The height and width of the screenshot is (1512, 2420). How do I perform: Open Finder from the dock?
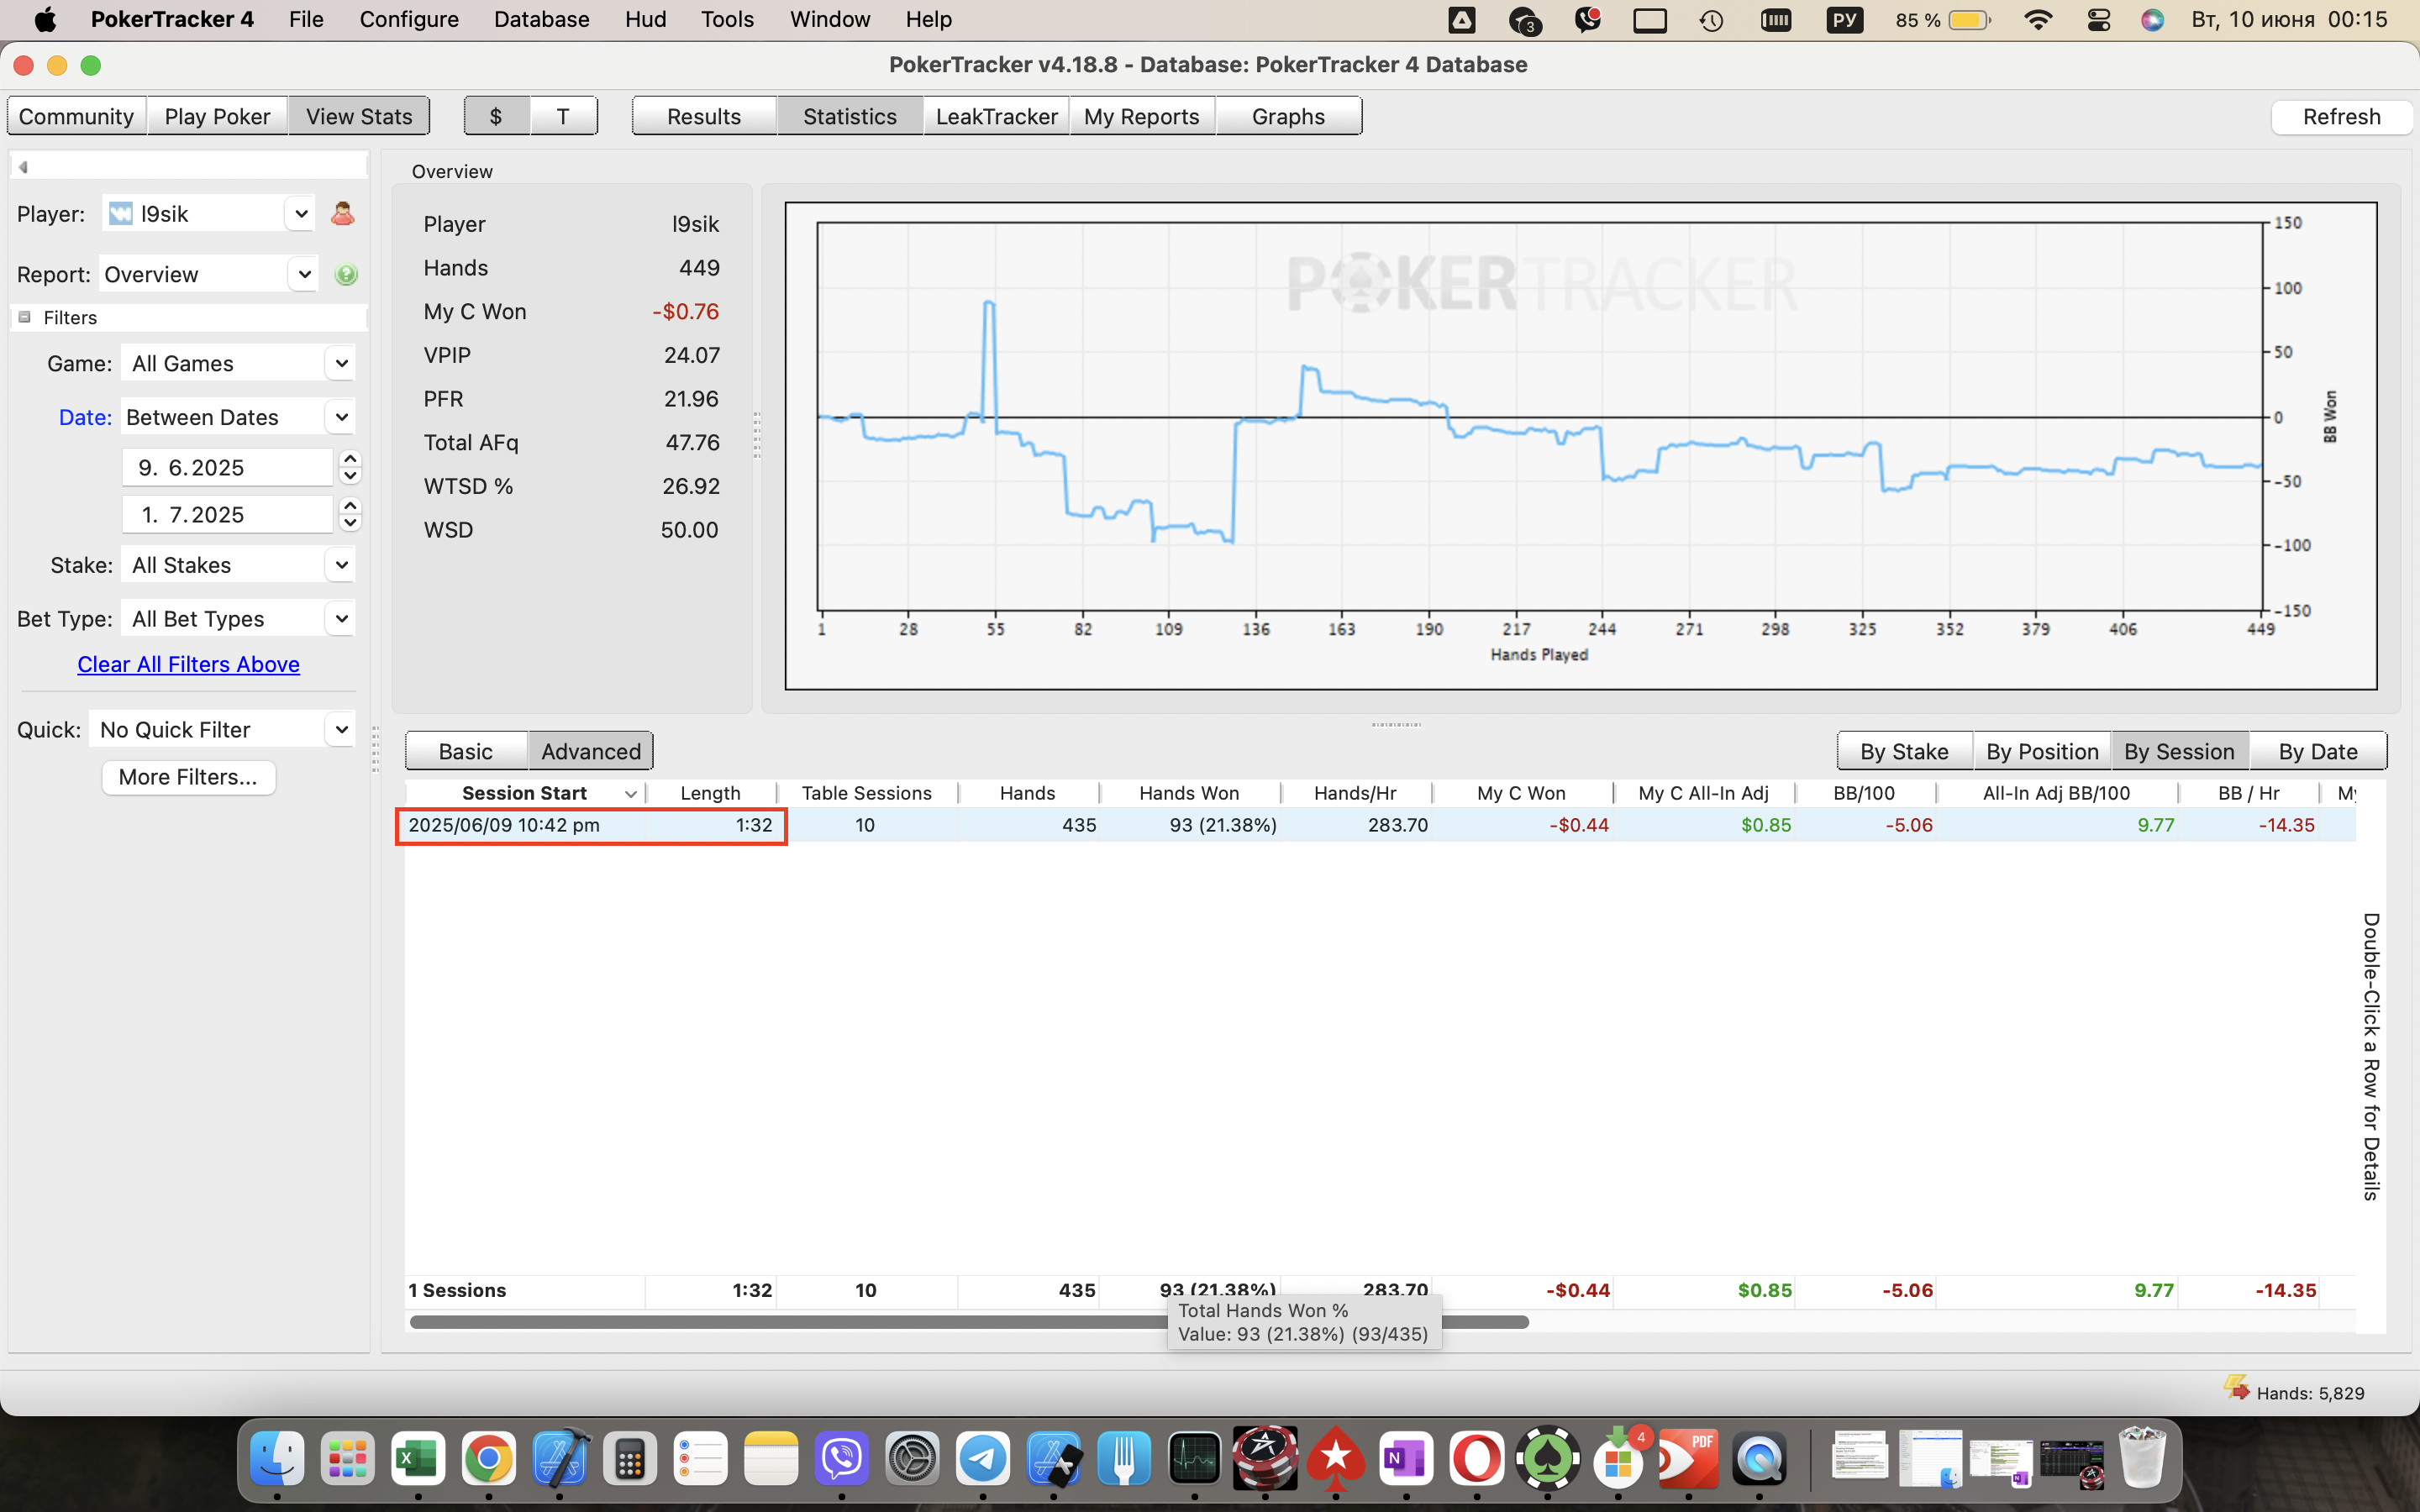point(277,1460)
